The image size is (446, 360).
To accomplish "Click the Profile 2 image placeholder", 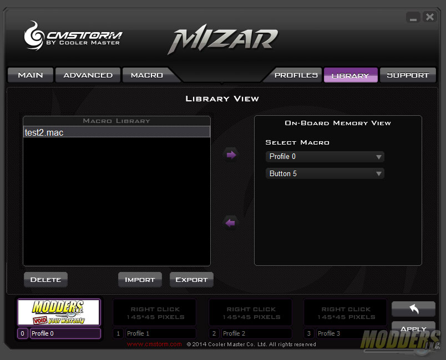I will [x=250, y=312].
